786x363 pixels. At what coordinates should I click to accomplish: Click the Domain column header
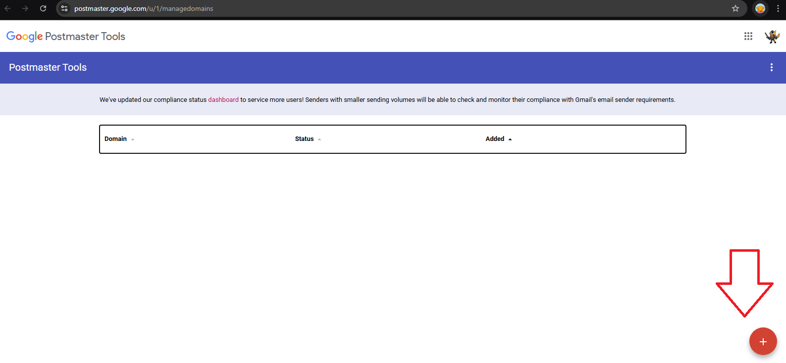click(115, 139)
